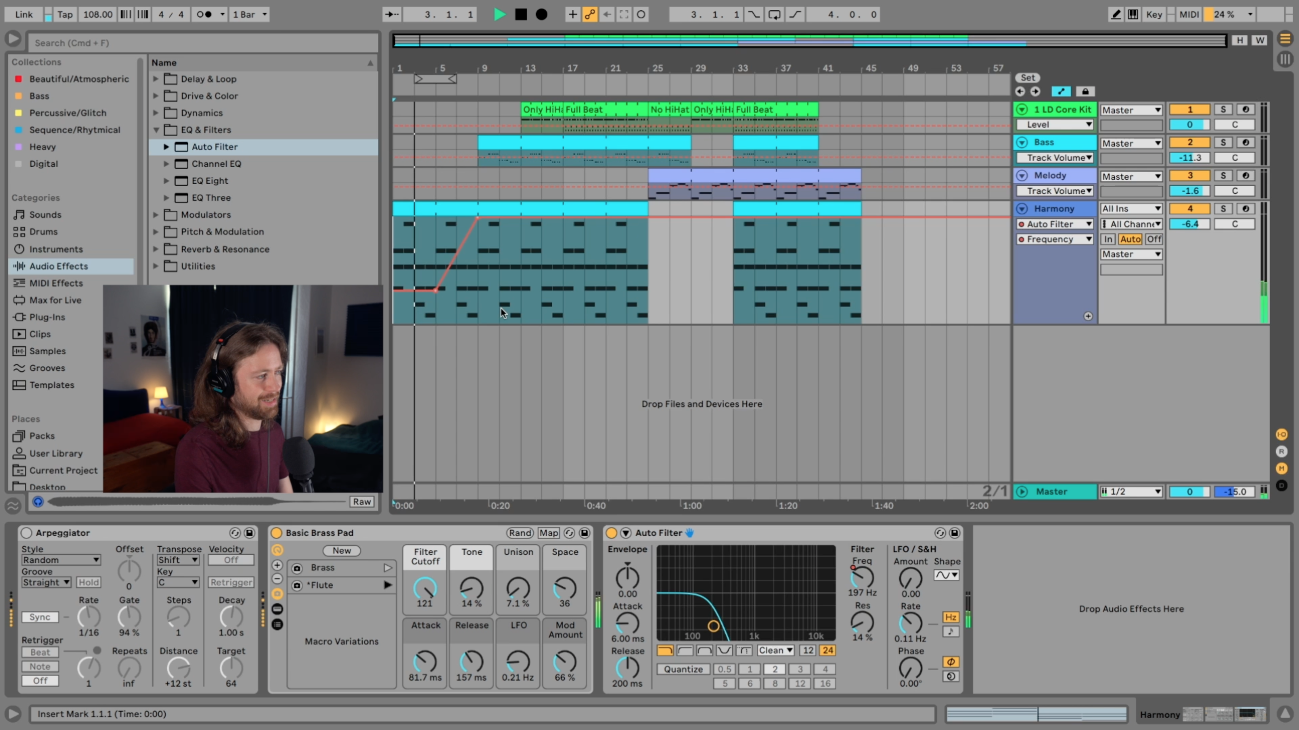Expand the Delay & Loop folder

pos(156,79)
